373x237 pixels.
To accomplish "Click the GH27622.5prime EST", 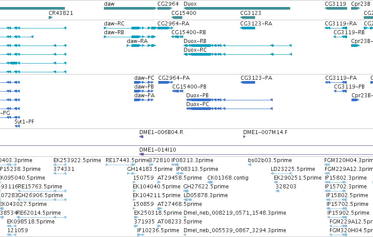I will pyautogui.click(x=186, y=191).
